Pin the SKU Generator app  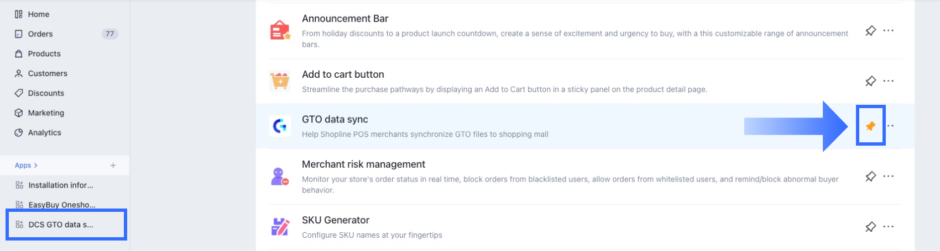click(x=870, y=227)
